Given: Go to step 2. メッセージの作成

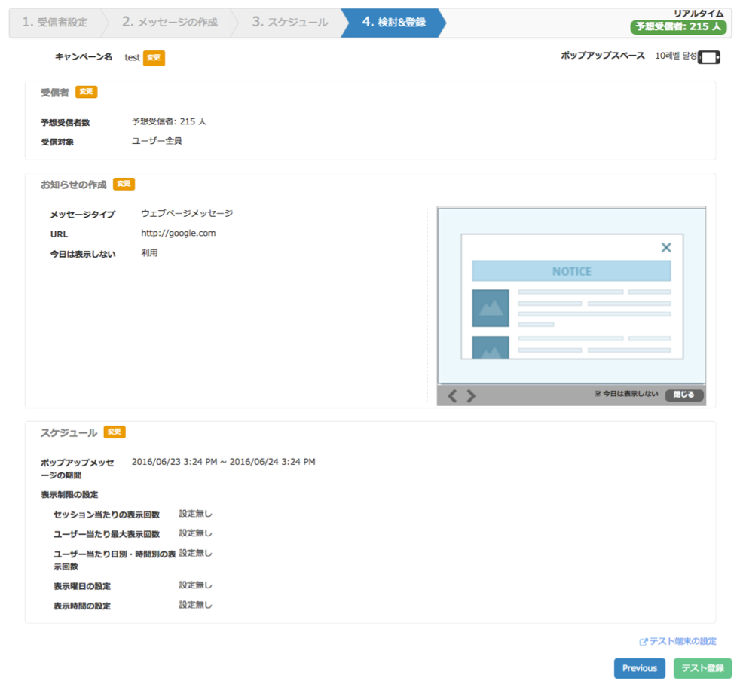Looking at the screenshot, I should (170, 23).
